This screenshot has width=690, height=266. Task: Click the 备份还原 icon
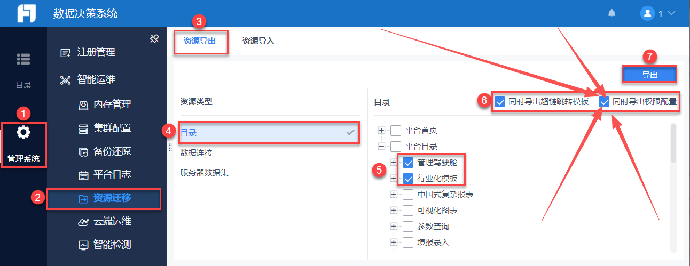83,152
